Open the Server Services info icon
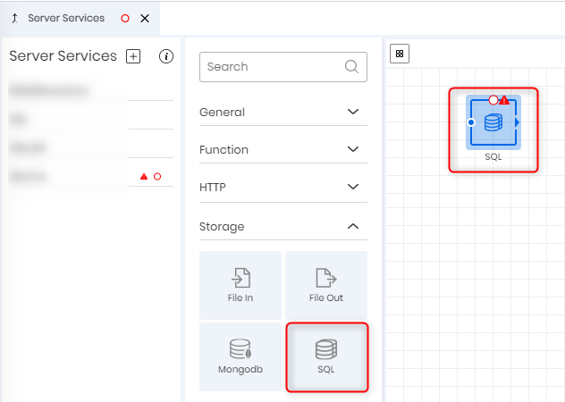This screenshot has height=402, width=565. click(x=166, y=56)
